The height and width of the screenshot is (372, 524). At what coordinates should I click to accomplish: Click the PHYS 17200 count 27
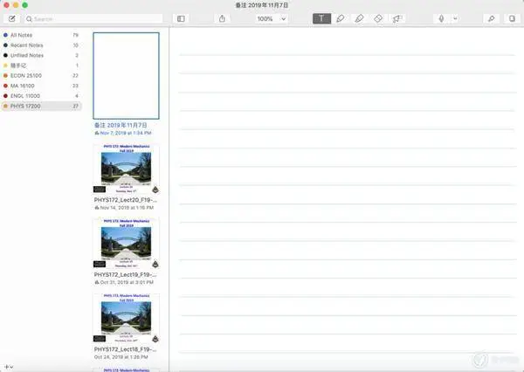point(75,106)
